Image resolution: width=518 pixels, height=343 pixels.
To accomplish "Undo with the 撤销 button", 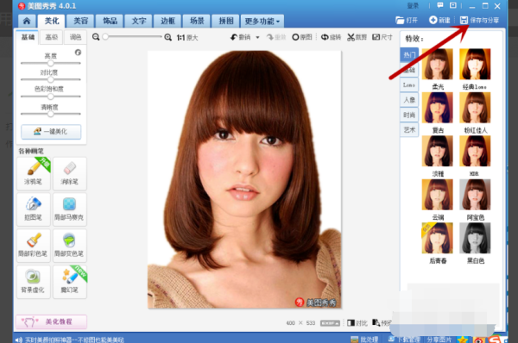I will pos(241,37).
